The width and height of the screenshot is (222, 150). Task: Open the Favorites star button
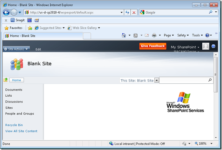pyautogui.click(x=13, y=28)
